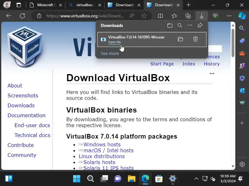This screenshot has height=186, width=249.
Task: Open Windows Start menu
Action: (77, 179)
